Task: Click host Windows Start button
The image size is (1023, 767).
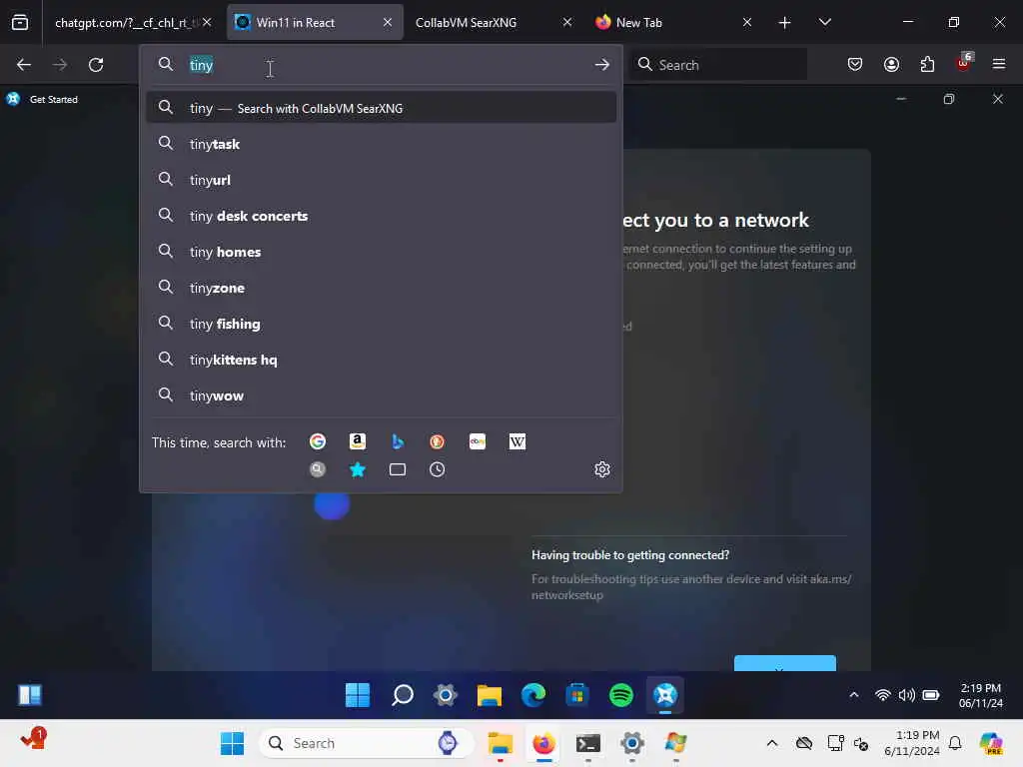Action: (x=232, y=743)
